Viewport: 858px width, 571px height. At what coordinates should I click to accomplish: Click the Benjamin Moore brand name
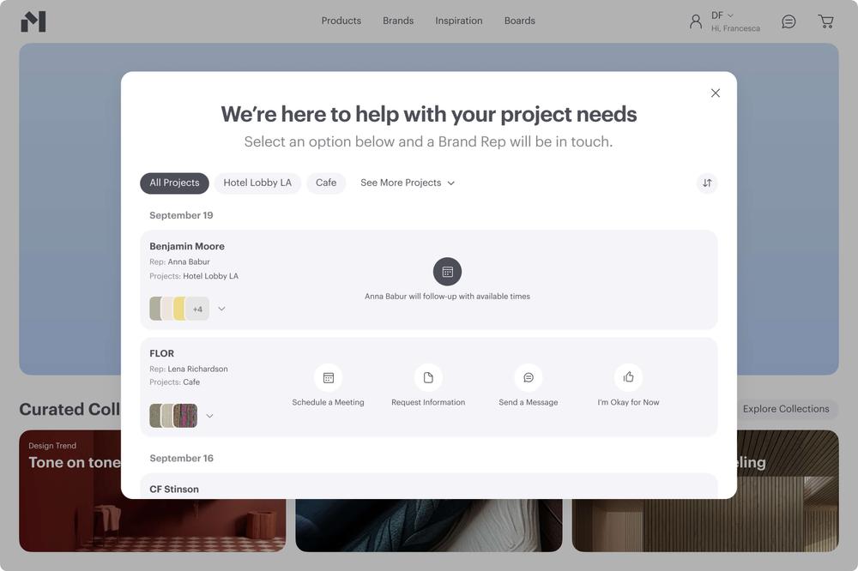186,246
